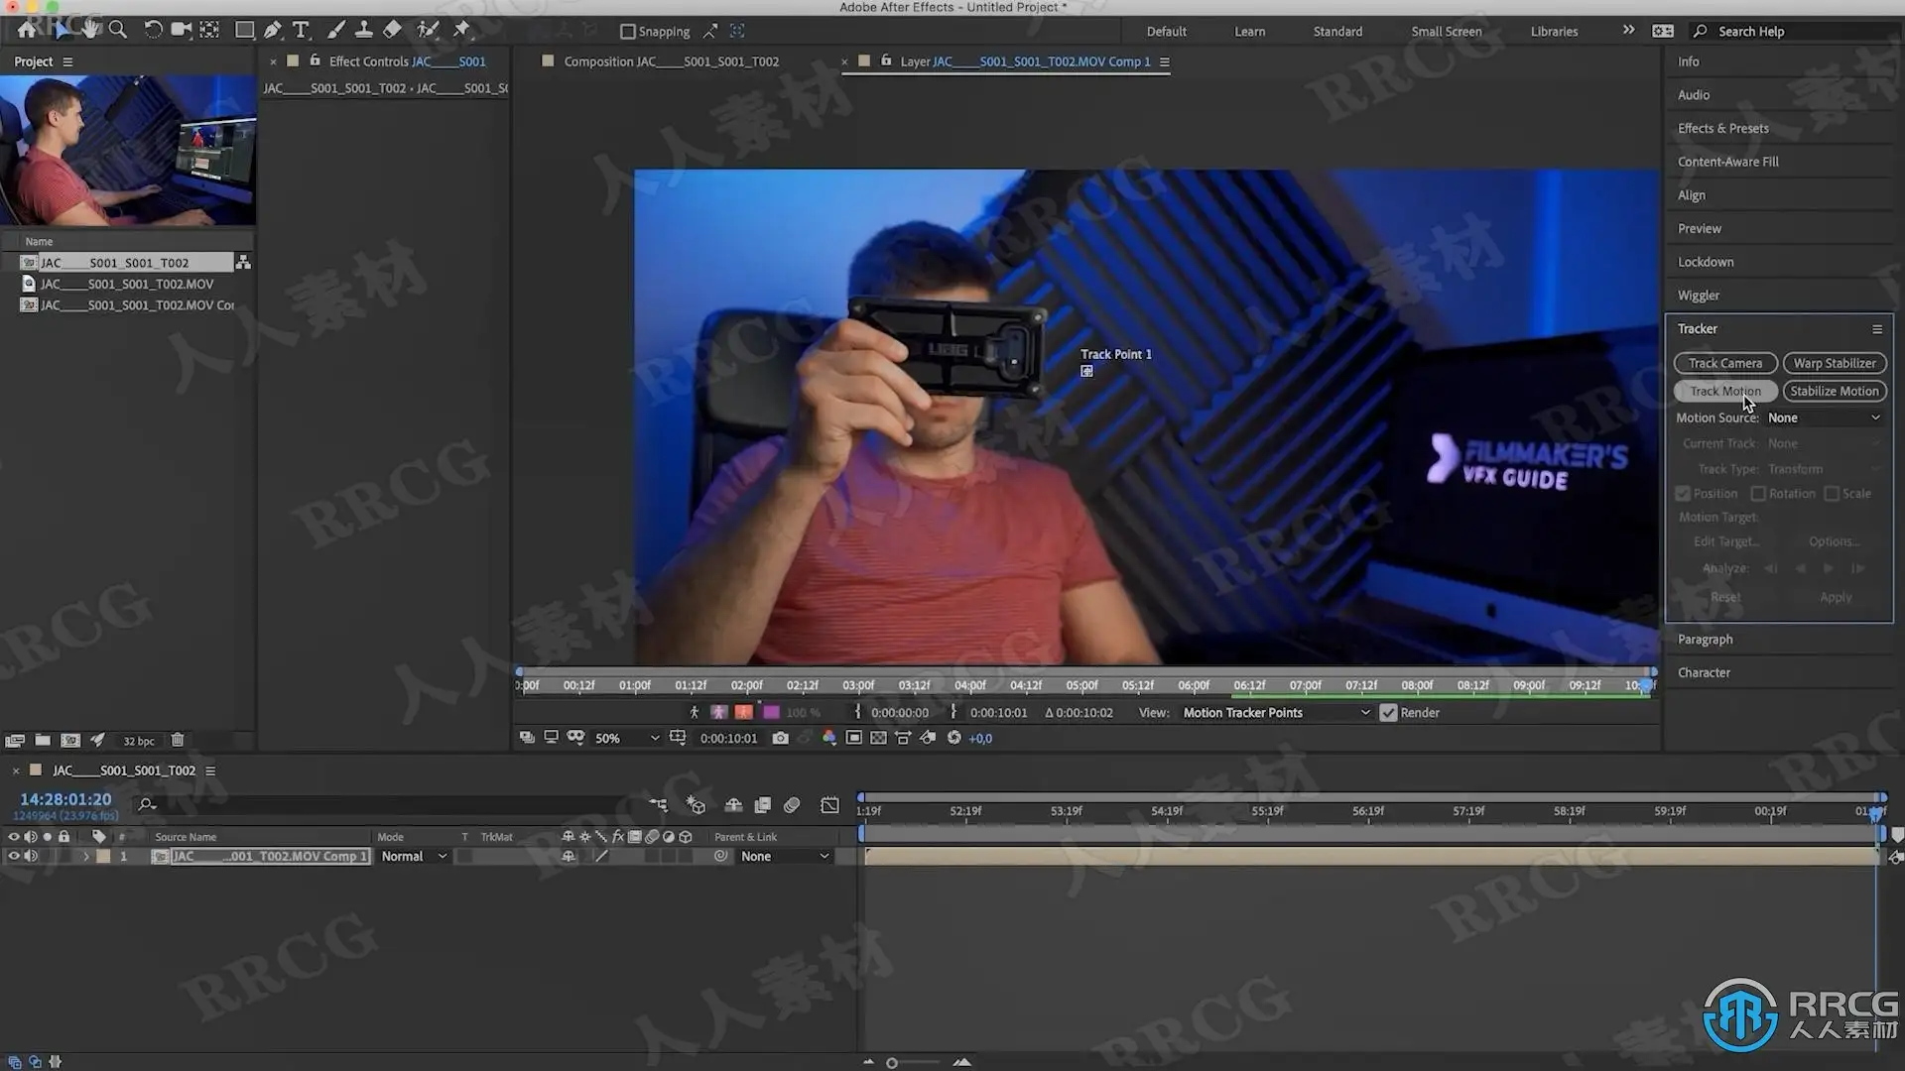This screenshot has height=1071, width=1905.
Task: Open the Effects & Presets panel
Action: pos(1722,128)
